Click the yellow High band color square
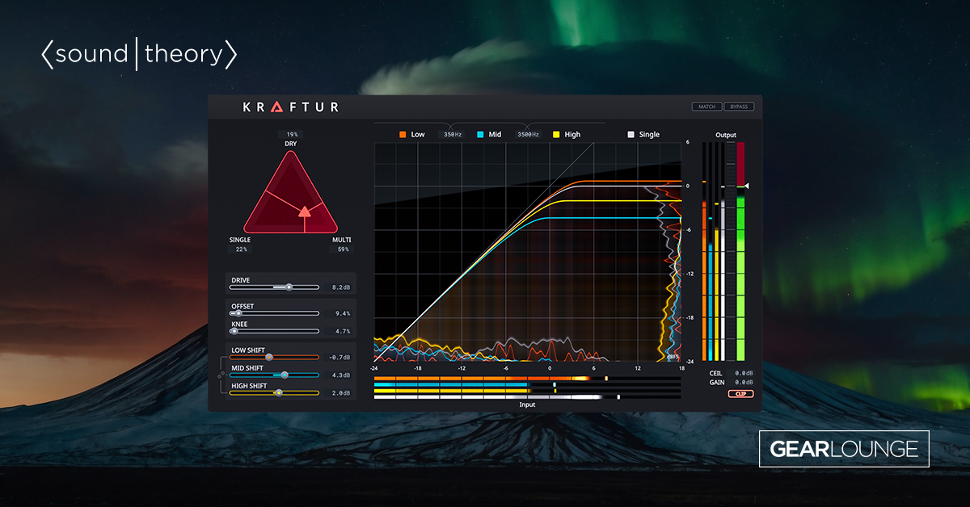This screenshot has width=970, height=507. [556, 135]
